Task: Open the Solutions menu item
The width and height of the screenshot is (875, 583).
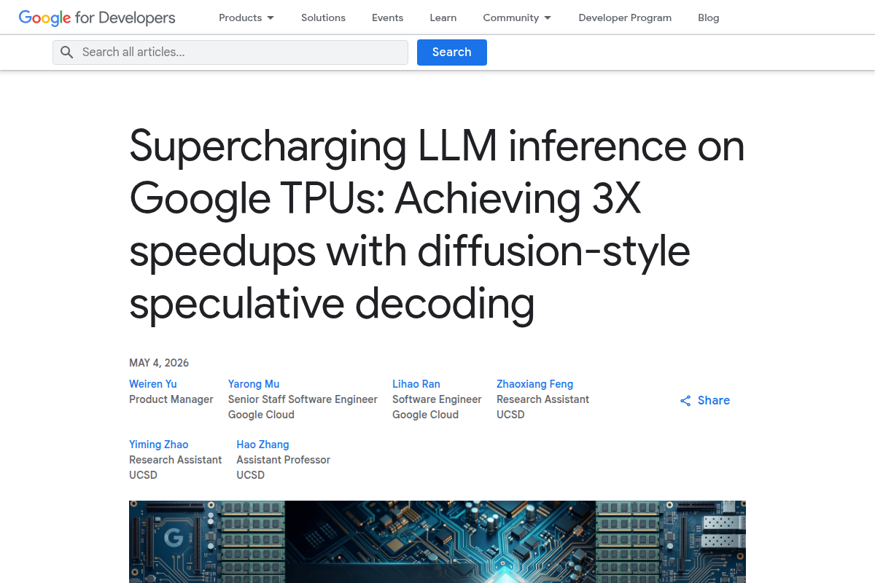Action: 323,17
